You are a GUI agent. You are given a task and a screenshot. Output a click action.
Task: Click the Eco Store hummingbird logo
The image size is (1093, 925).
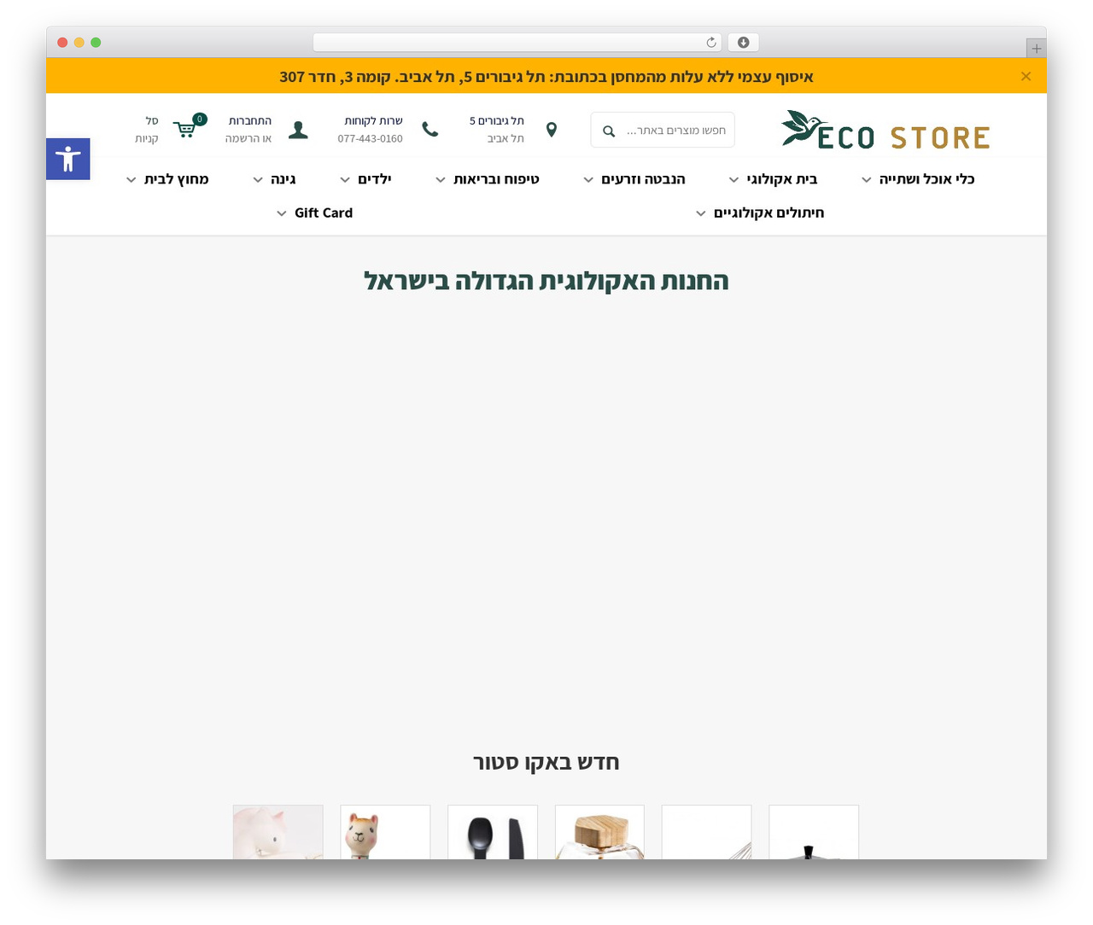886,131
